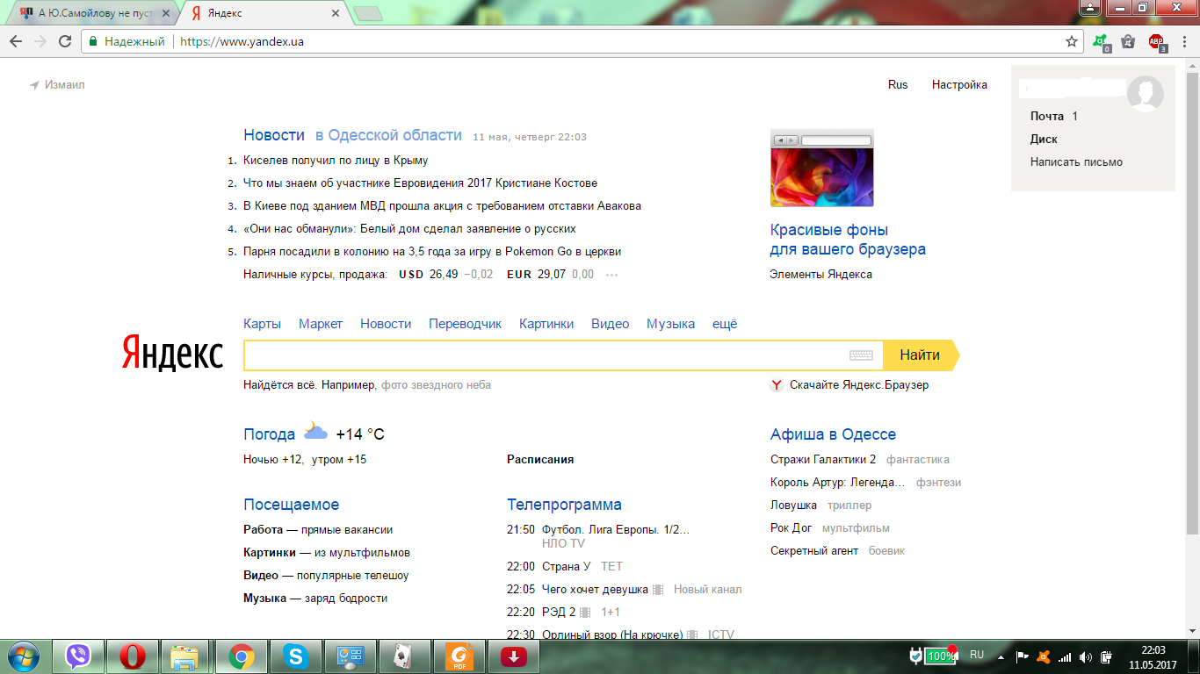The height and width of the screenshot is (674, 1200).
Task: Open the Музыка service link
Action: (671, 324)
